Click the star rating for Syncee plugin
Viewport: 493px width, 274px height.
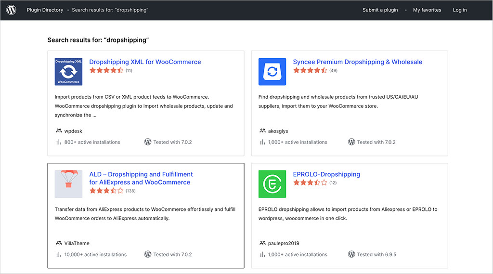tap(310, 70)
